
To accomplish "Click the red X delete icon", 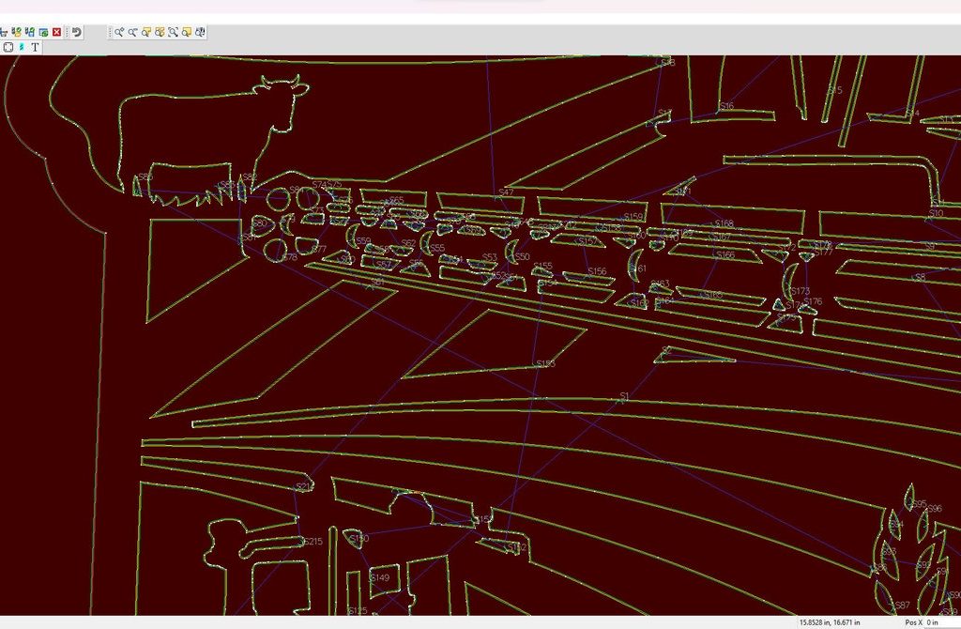I will (57, 32).
